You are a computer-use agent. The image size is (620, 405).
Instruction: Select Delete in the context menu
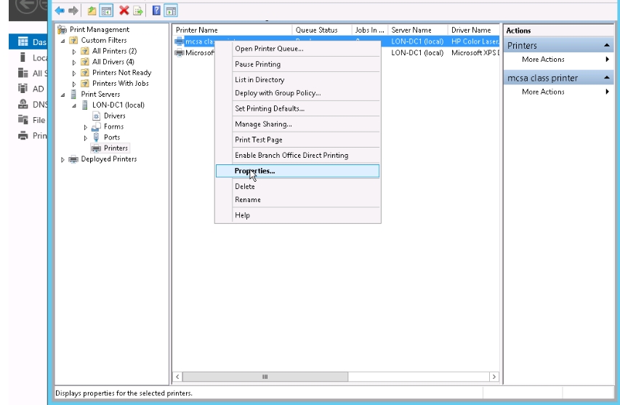coord(297,186)
